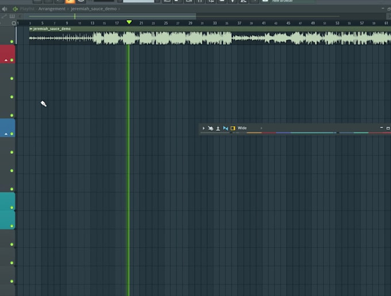Click the green audio preview icon beside Playlist
The width and height of the screenshot is (391, 296).
tap(15, 9)
